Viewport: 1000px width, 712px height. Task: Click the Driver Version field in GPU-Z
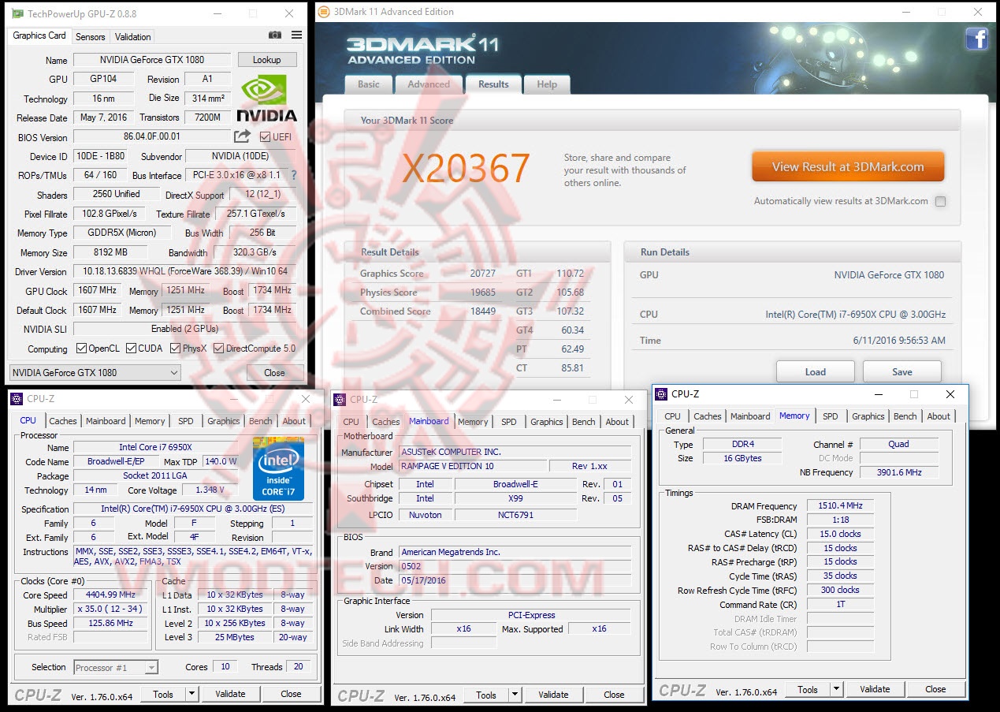point(186,271)
